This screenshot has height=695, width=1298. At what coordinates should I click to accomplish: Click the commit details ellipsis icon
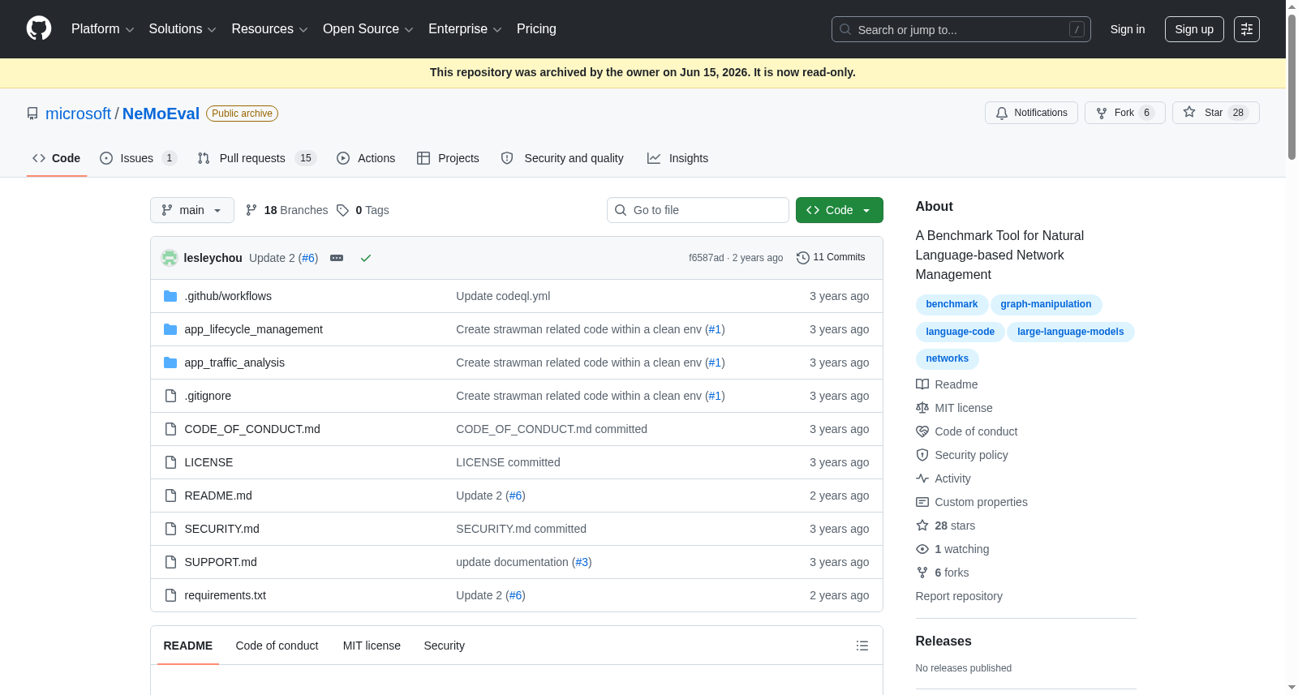click(337, 258)
